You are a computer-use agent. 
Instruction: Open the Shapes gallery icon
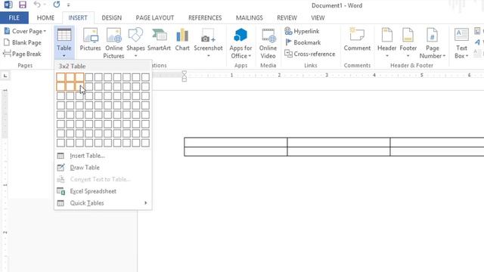[135, 35]
